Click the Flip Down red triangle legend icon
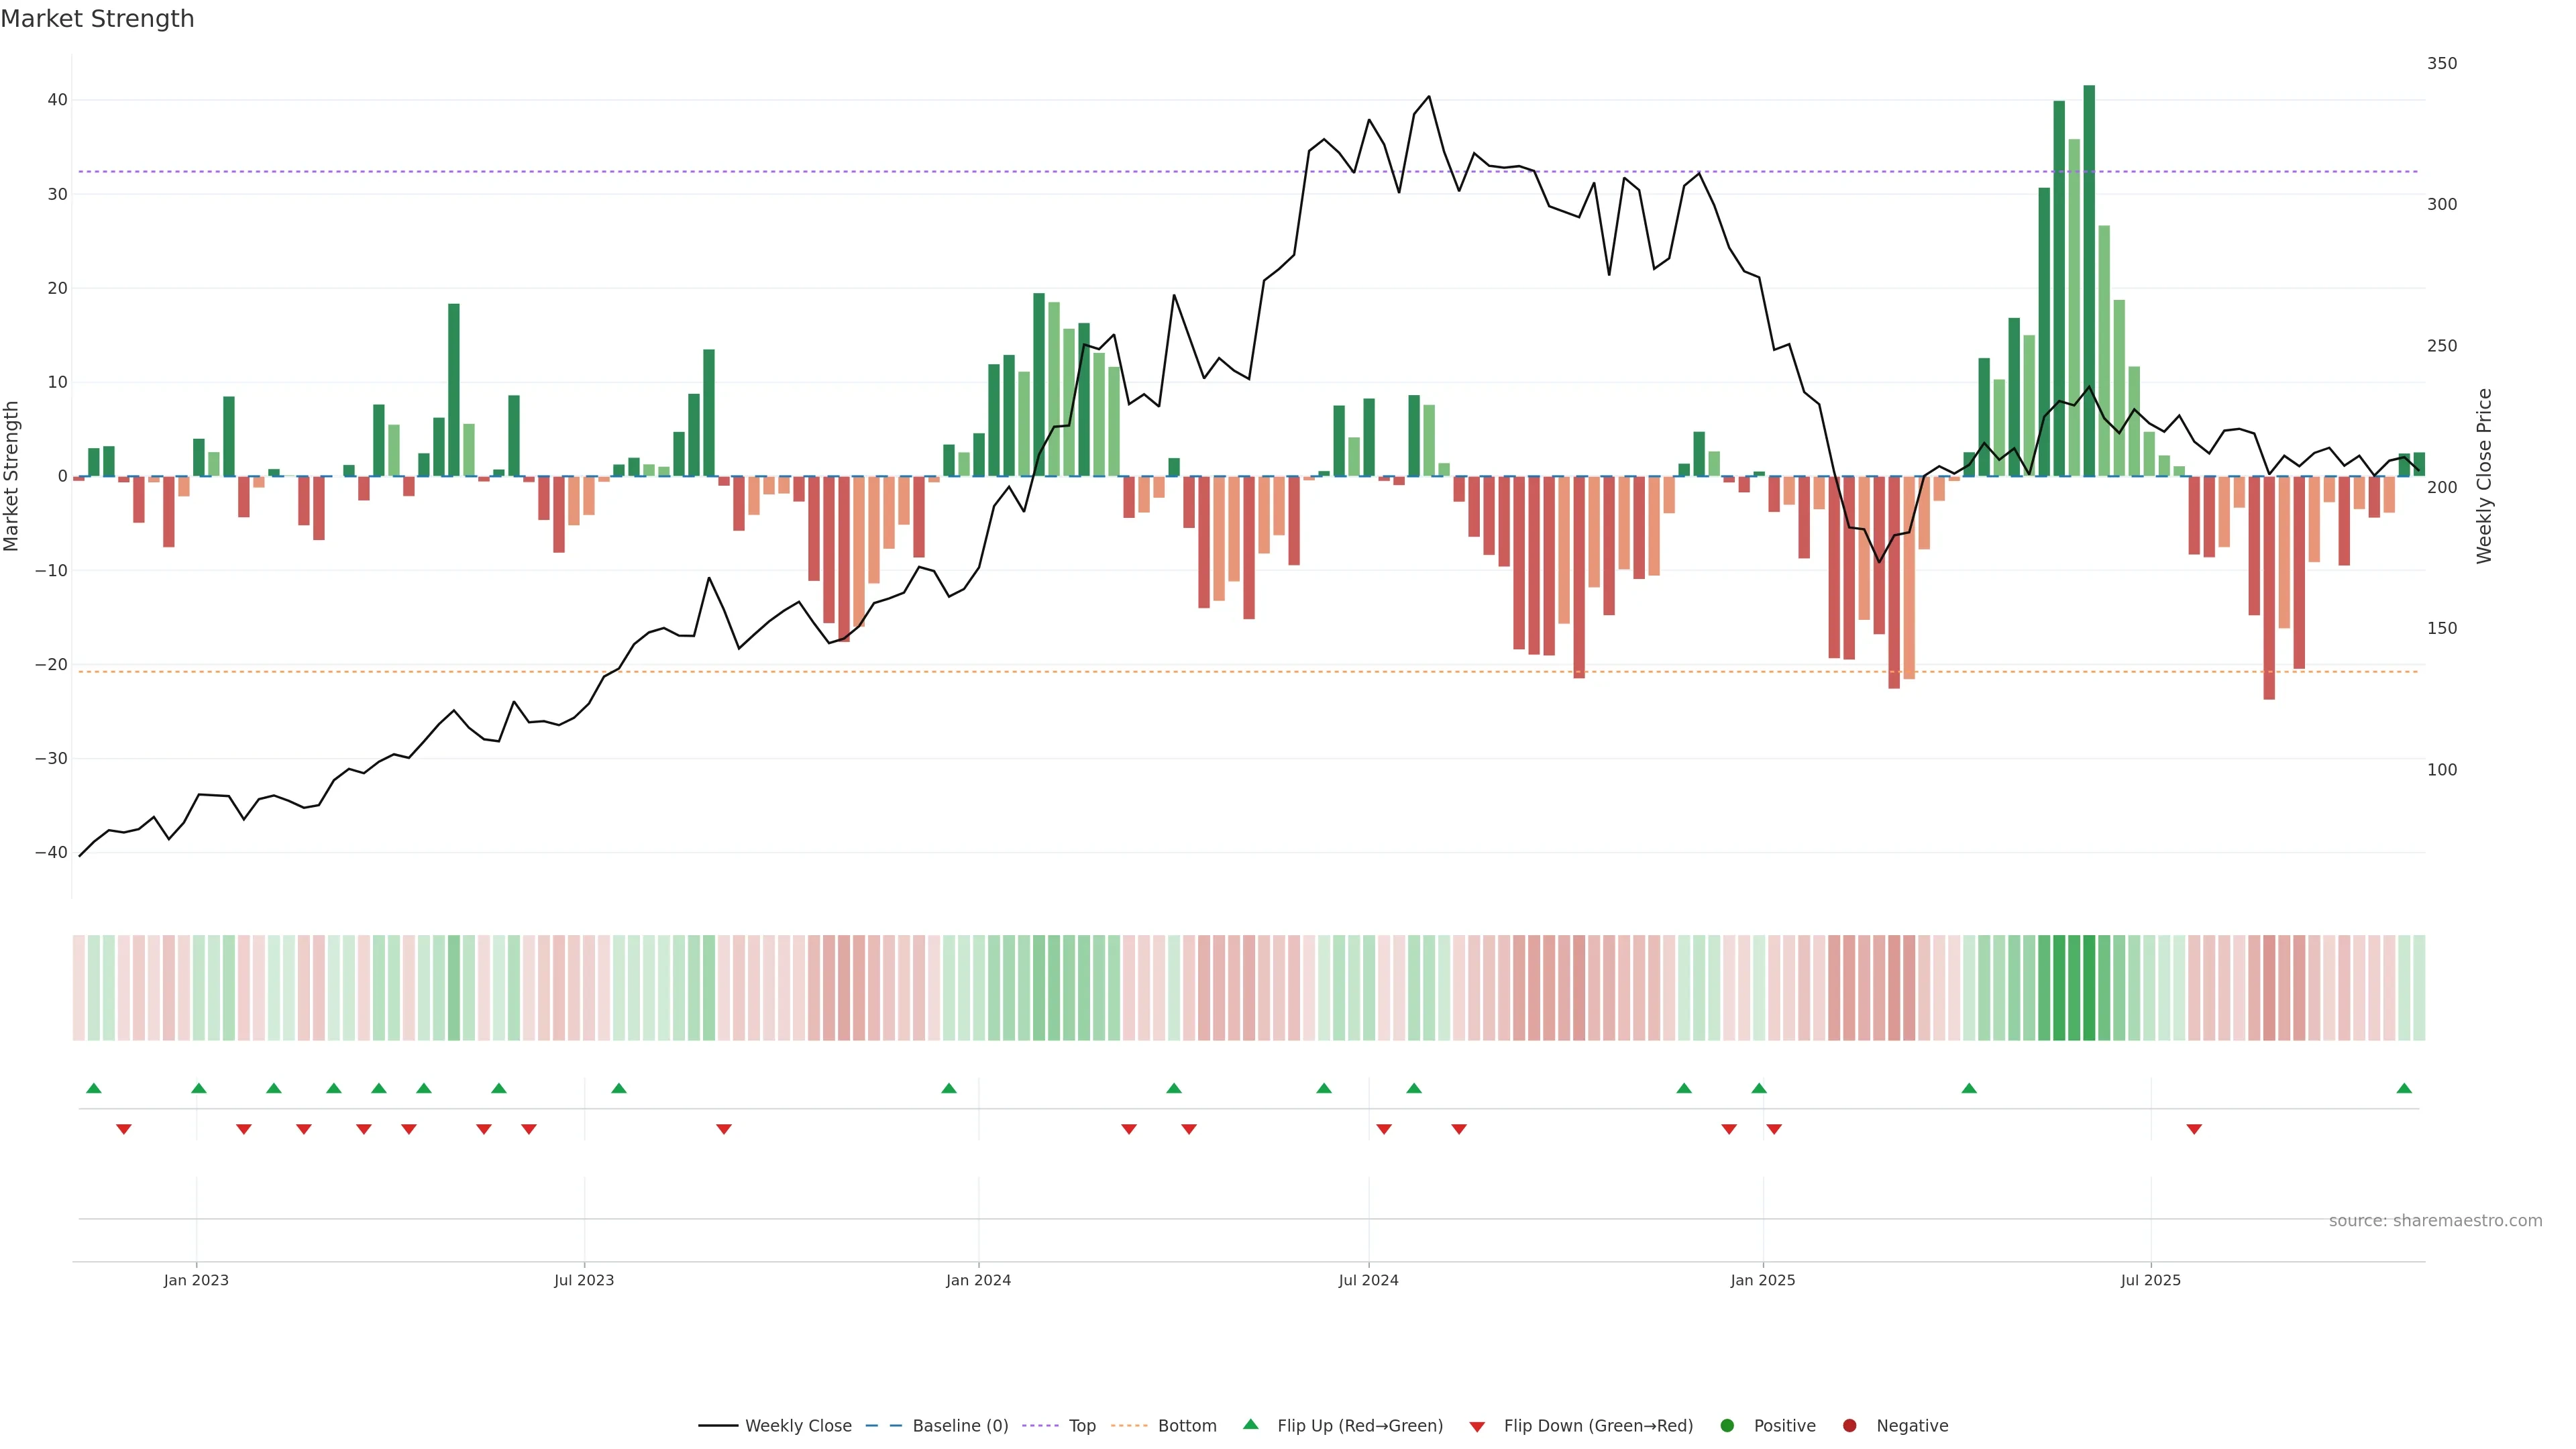The image size is (2576, 1449). tap(1477, 1426)
